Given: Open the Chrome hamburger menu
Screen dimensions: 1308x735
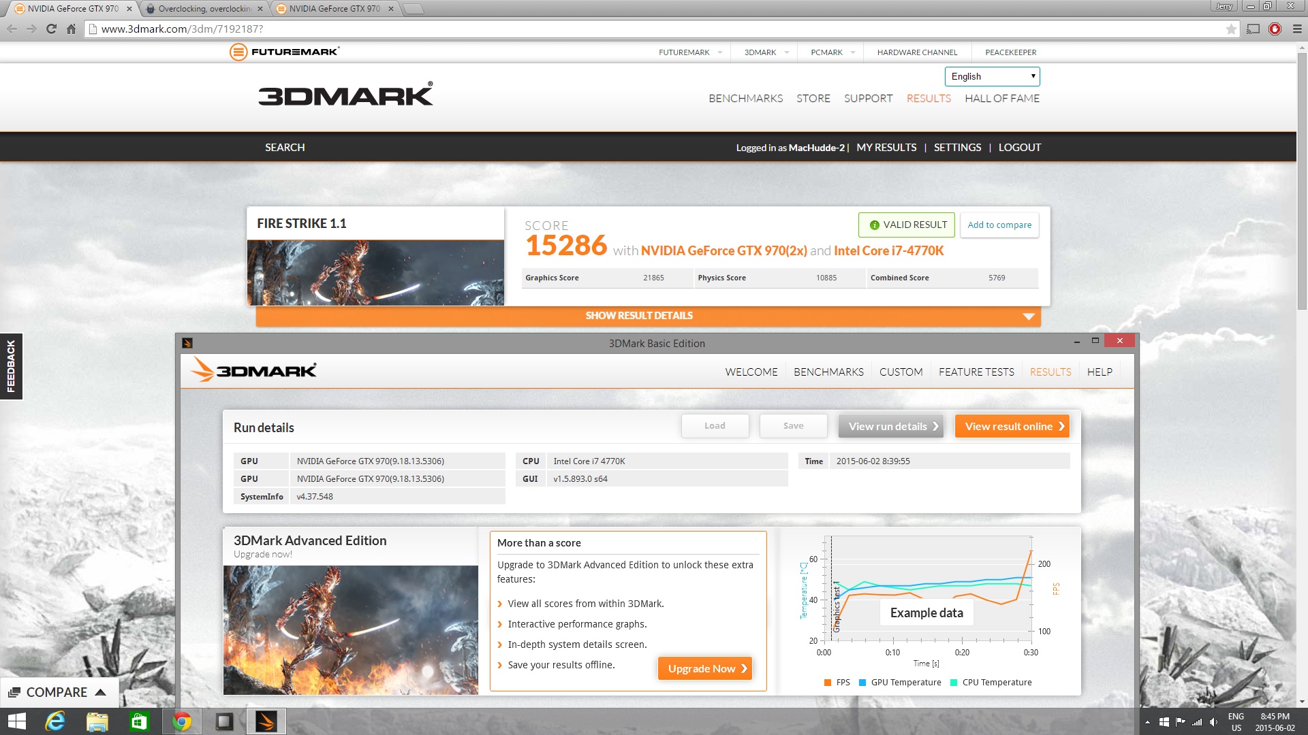Looking at the screenshot, I should click(1297, 29).
